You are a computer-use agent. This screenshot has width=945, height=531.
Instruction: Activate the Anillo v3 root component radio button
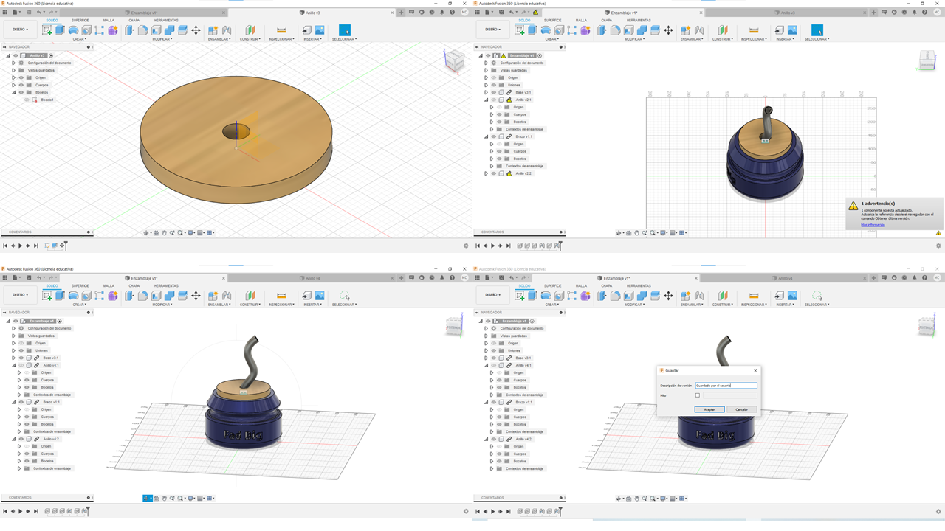coord(51,55)
